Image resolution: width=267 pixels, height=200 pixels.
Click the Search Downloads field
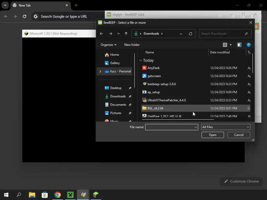click(225, 34)
